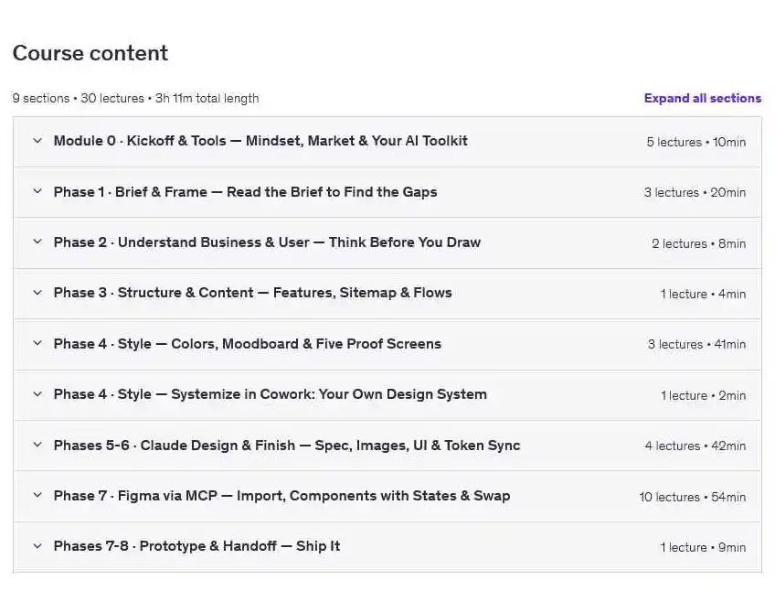Click the Expand all sections link

tap(702, 98)
